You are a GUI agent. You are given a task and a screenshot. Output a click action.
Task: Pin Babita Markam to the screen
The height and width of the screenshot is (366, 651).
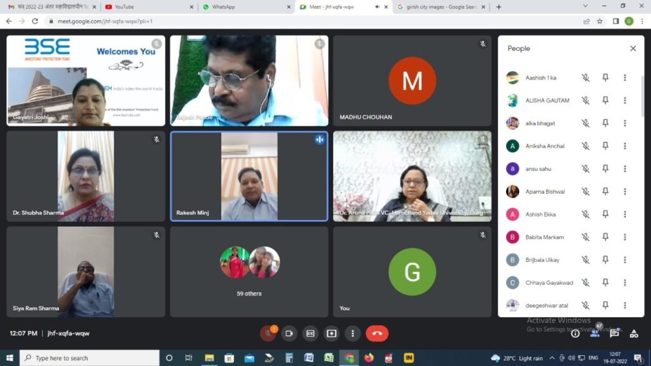tap(605, 237)
